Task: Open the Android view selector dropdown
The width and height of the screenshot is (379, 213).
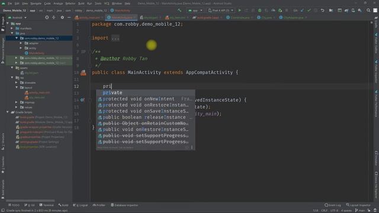Action: [17, 18]
